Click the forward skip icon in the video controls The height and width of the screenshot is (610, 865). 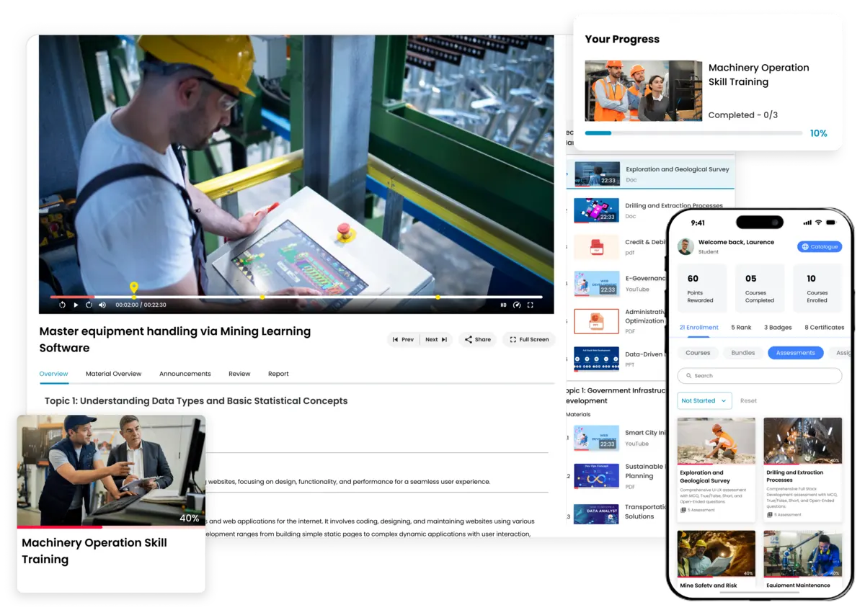pyautogui.click(x=89, y=305)
